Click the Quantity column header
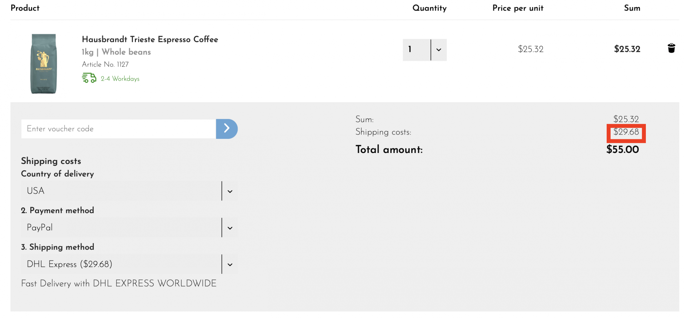Image resolution: width=684 pixels, height=318 pixels. click(x=429, y=8)
